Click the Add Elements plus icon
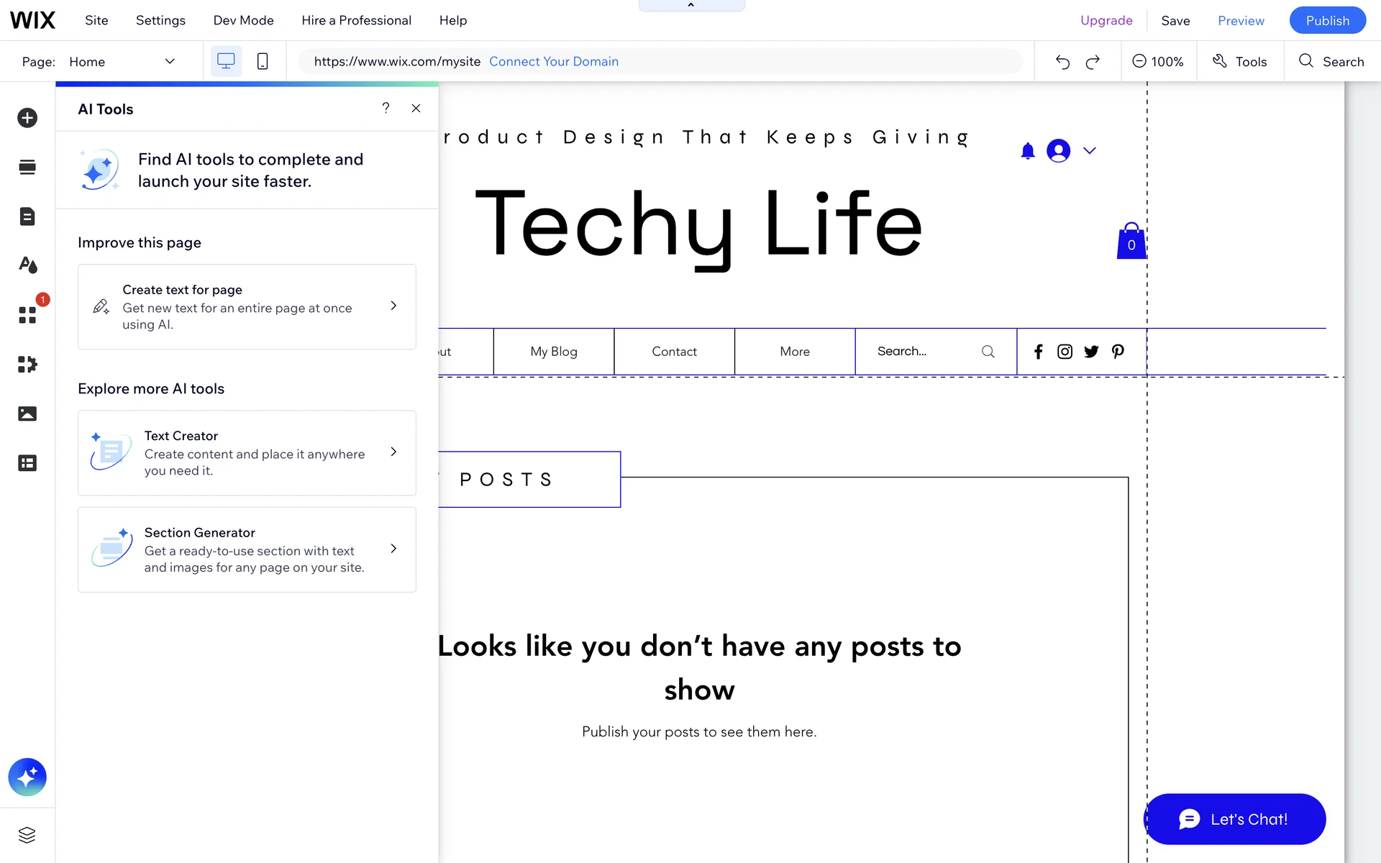This screenshot has width=1381, height=863. tap(27, 118)
